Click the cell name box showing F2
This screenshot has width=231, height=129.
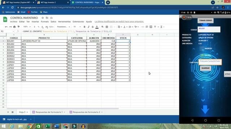coord(7,31)
